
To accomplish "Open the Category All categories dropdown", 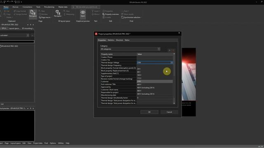I will pos(158,49).
